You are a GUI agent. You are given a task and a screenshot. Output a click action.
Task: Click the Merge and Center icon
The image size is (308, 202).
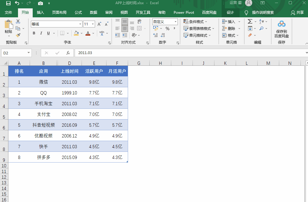[x=139, y=28]
